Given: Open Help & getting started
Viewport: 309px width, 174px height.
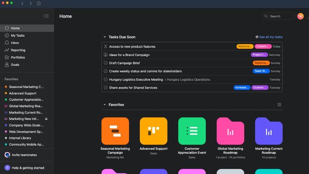Looking at the screenshot, I should click(x=28, y=168).
